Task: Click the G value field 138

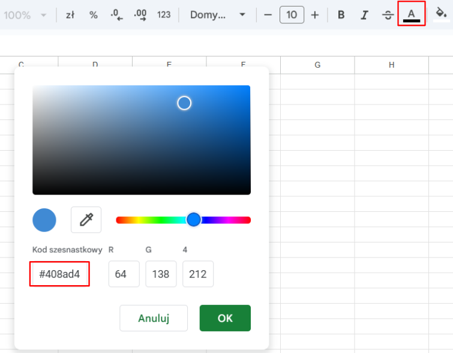Action: point(161,274)
